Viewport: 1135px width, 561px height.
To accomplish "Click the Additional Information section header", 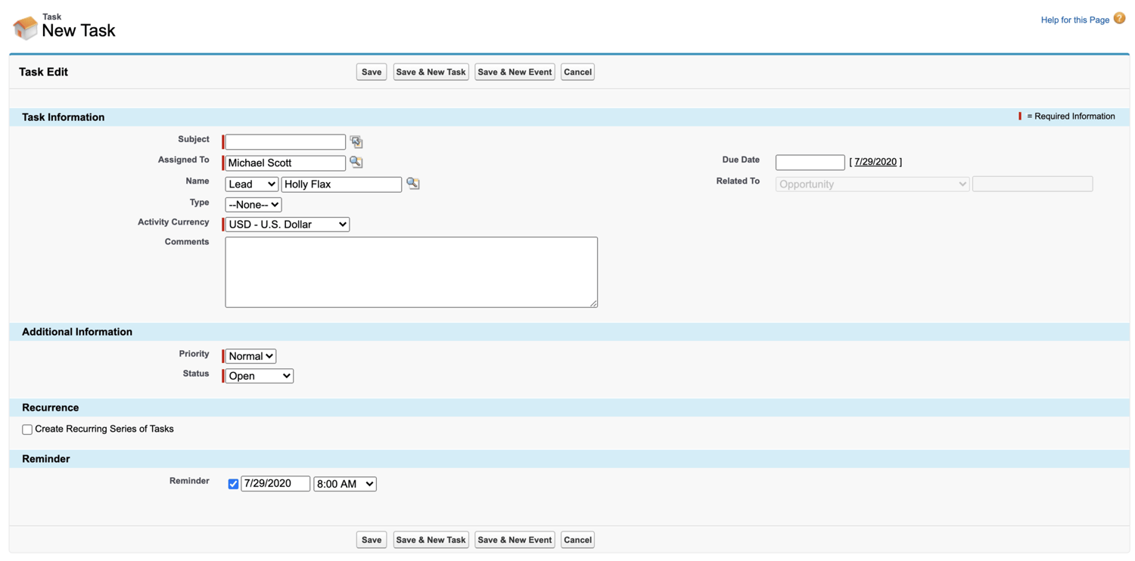I will pos(76,331).
